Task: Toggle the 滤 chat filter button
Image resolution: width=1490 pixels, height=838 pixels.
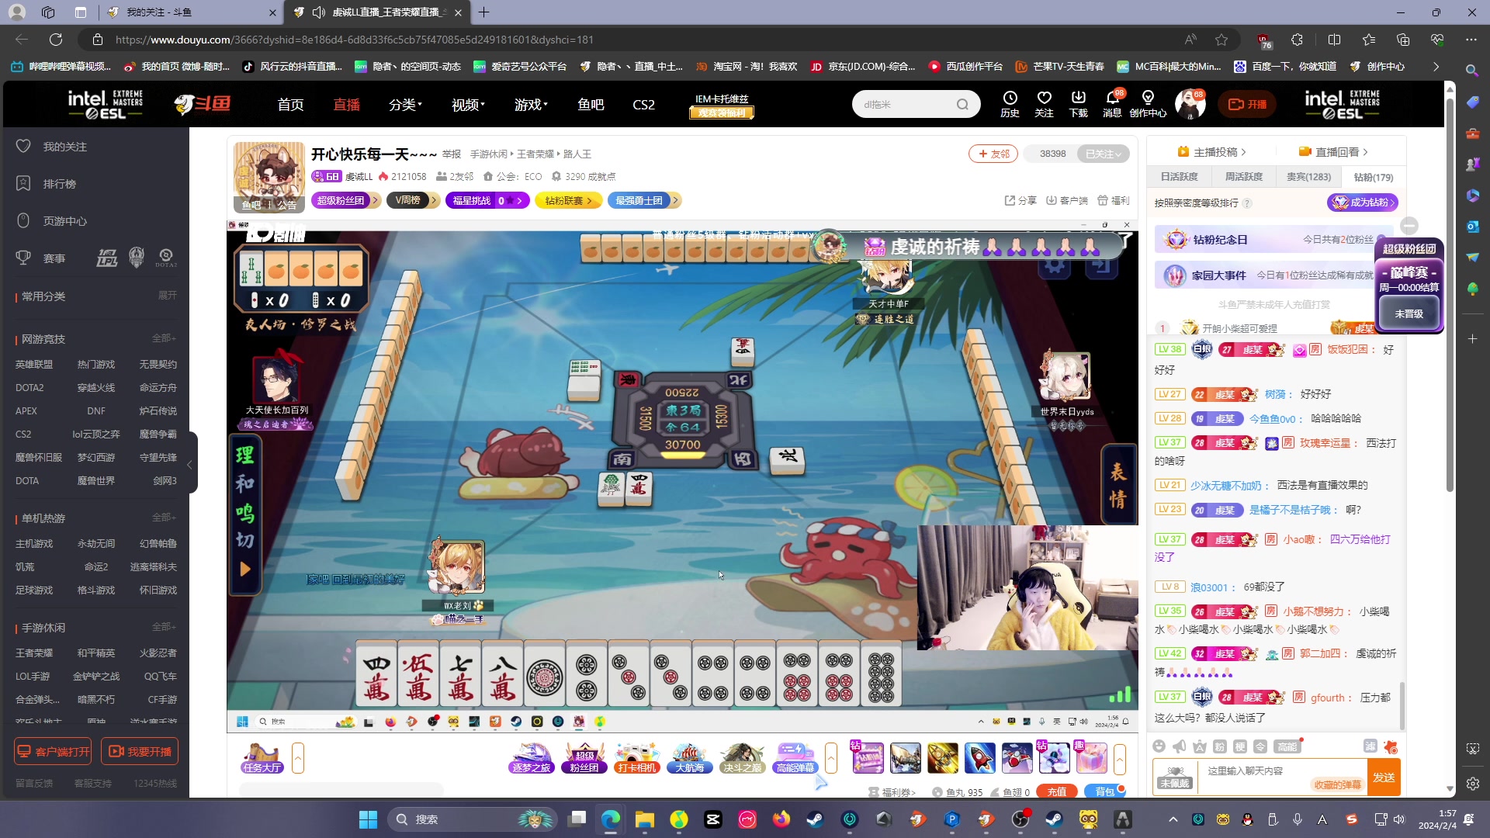Action: (x=1370, y=746)
